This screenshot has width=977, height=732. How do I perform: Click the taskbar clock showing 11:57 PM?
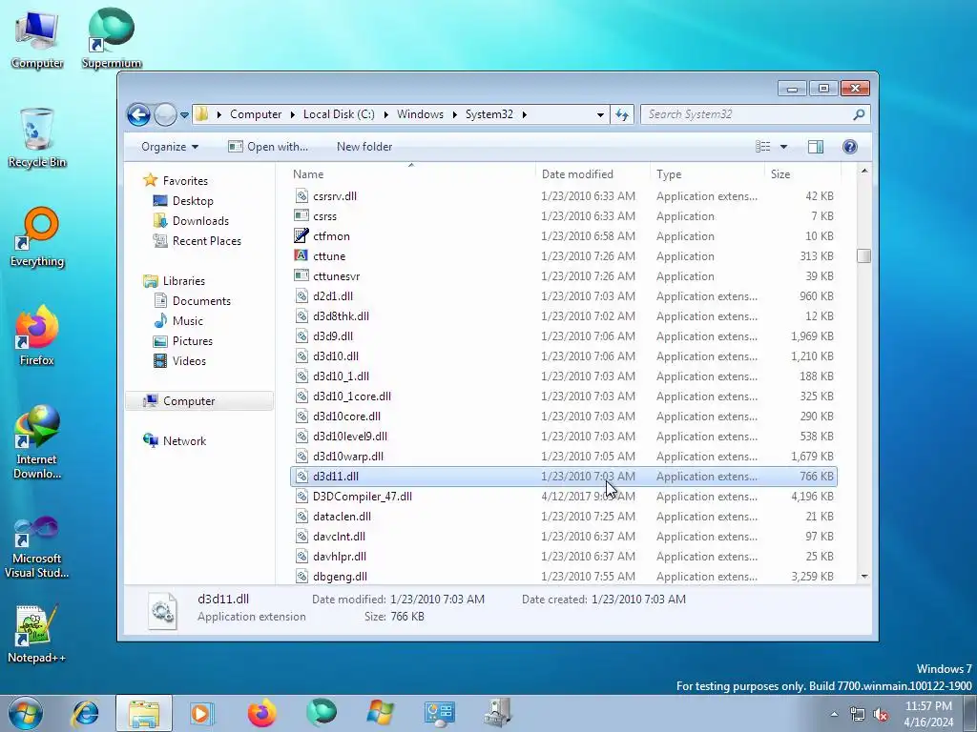[x=928, y=714]
